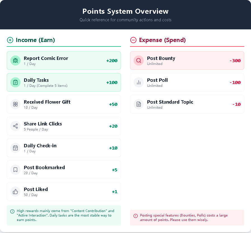Image resolution: width=251 pixels, height=233 pixels.
Task: Click the flower icon for Received Flower Gift
Action: [x=15, y=104]
